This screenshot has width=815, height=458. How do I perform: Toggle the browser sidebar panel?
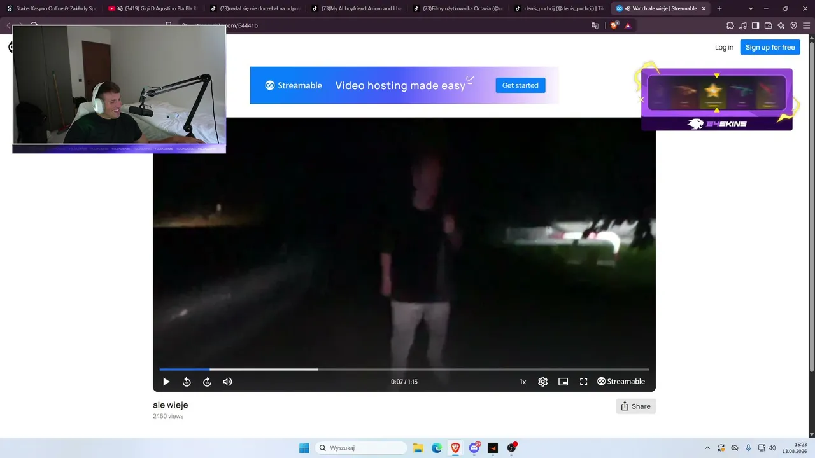tap(756, 25)
